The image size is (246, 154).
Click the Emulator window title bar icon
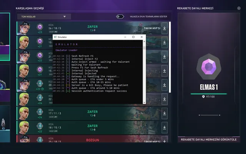click(55, 37)
